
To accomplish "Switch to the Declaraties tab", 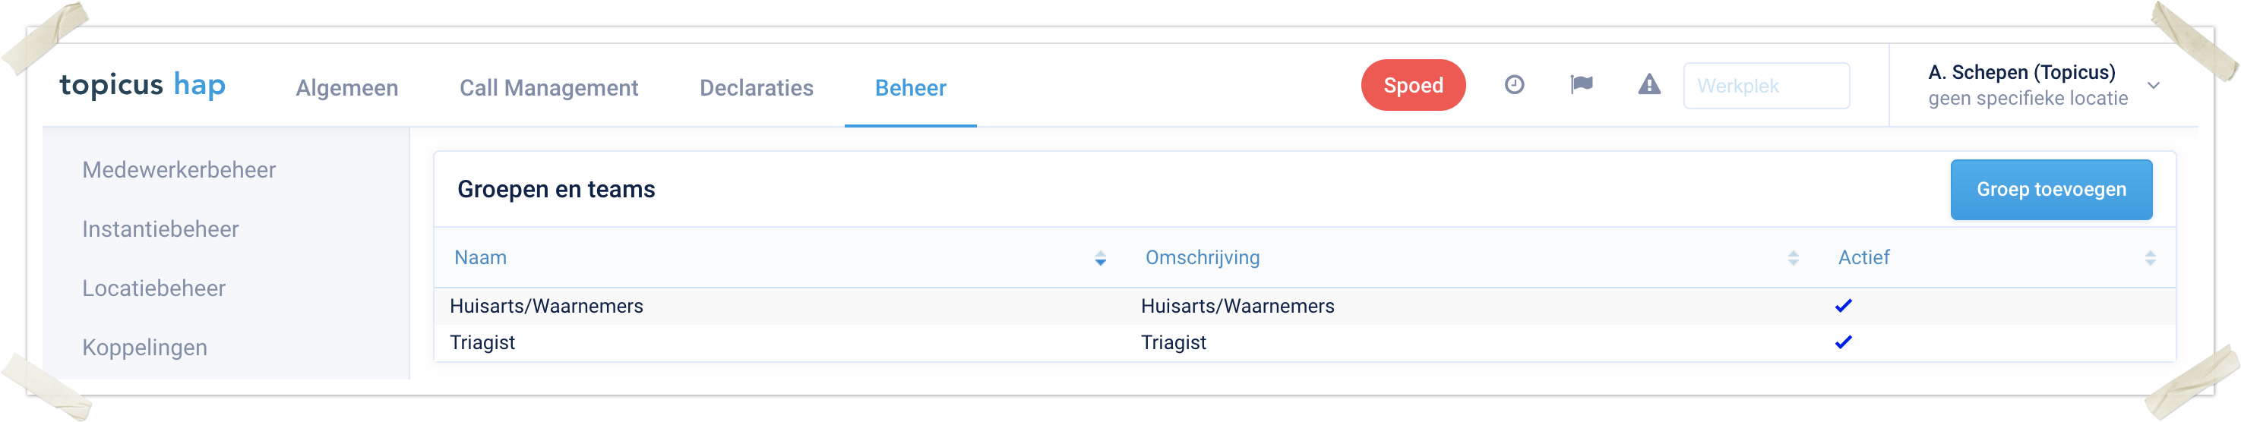I will (x=756, y=88).
